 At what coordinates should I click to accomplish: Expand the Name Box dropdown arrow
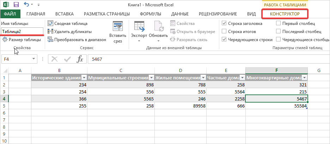point(34,59)
